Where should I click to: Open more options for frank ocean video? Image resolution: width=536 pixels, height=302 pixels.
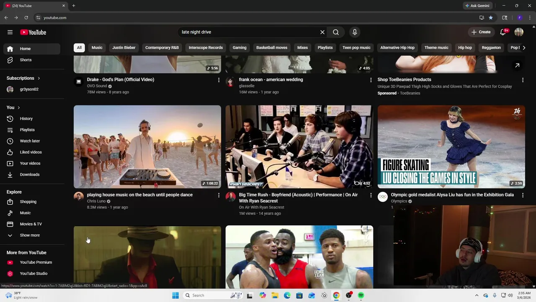click(x=371, y=80)
